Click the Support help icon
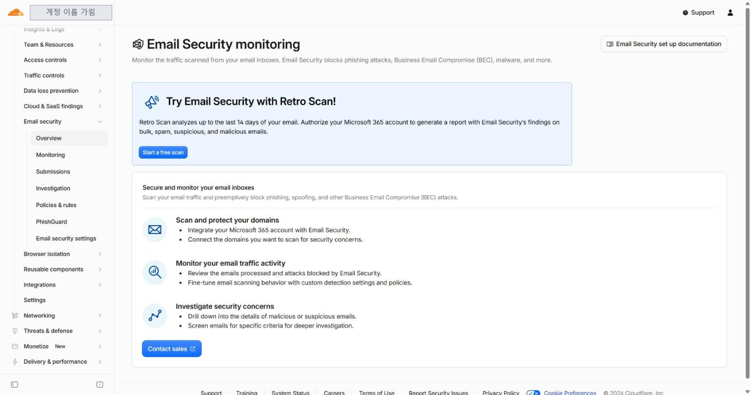Screen dimensions: 751x395 click(685, 12)
